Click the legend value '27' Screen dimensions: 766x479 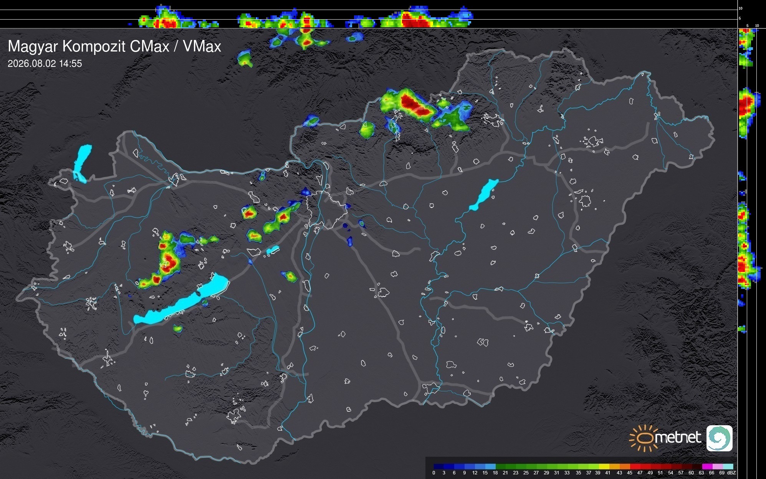[536, 473]
